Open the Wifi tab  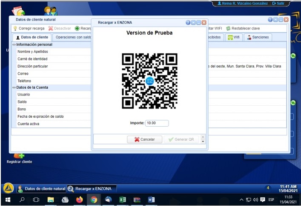[x=234, y=37]
